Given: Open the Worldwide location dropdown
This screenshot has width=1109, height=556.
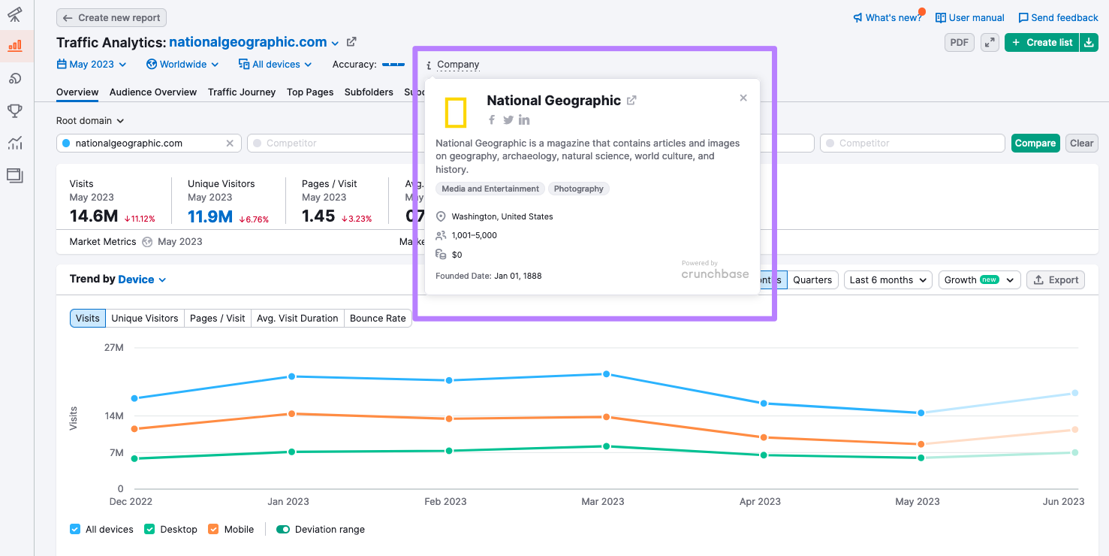Looking at the screenshot, I should tap(183, 65).
